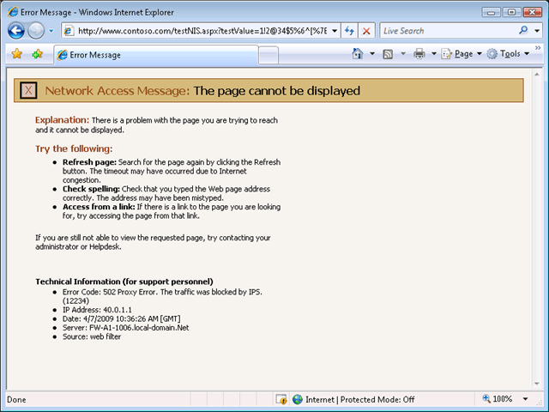Open the Page menu
Screen dimensions: 549x412
point(462,54)
